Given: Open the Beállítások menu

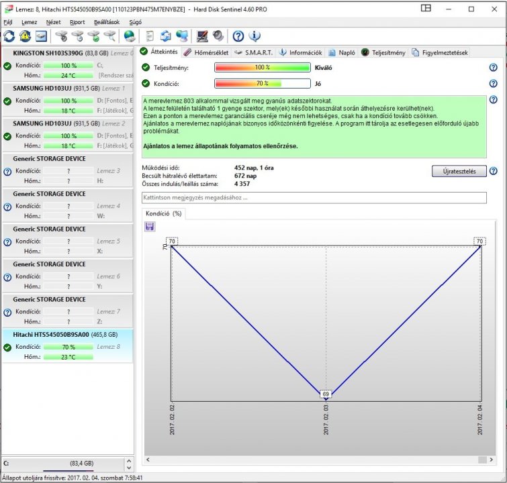Looking at the screenshot, I should [x=107, y=21].
